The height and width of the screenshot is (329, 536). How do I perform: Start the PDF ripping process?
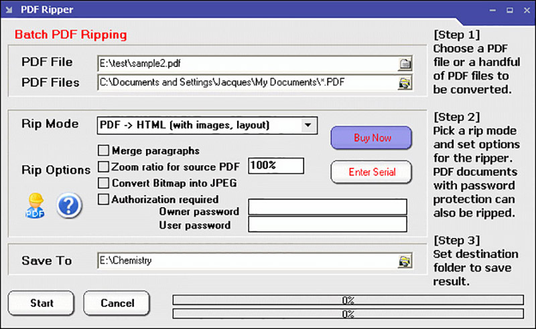coord(42,303)
